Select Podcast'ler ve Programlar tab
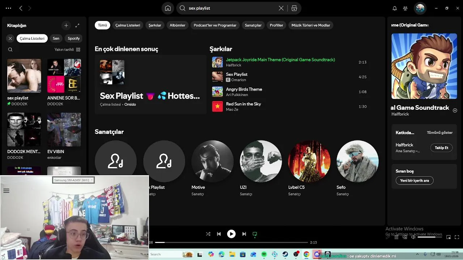This screenshot has width=463, height=260. (215, 25)
